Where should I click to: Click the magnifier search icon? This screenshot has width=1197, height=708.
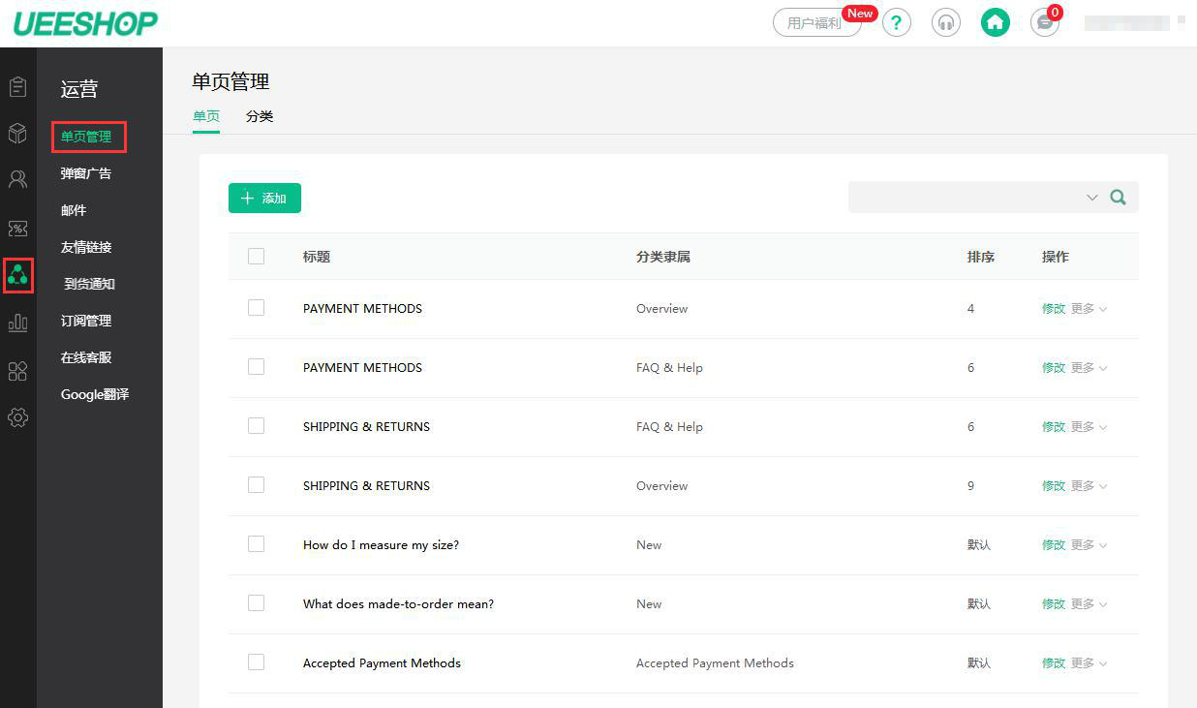(1119, 198)
